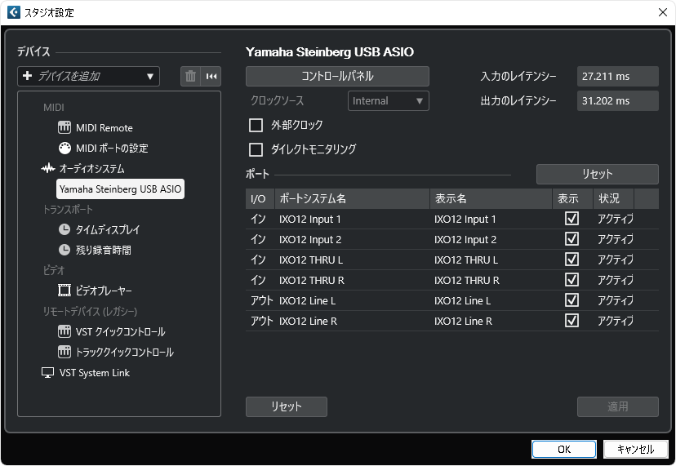Close the スタジオ設定 dialog window
676x466 pixels.
pos(663,12)
